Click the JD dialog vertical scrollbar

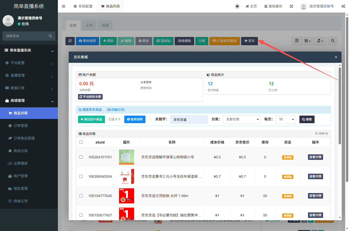click(340, 106)
